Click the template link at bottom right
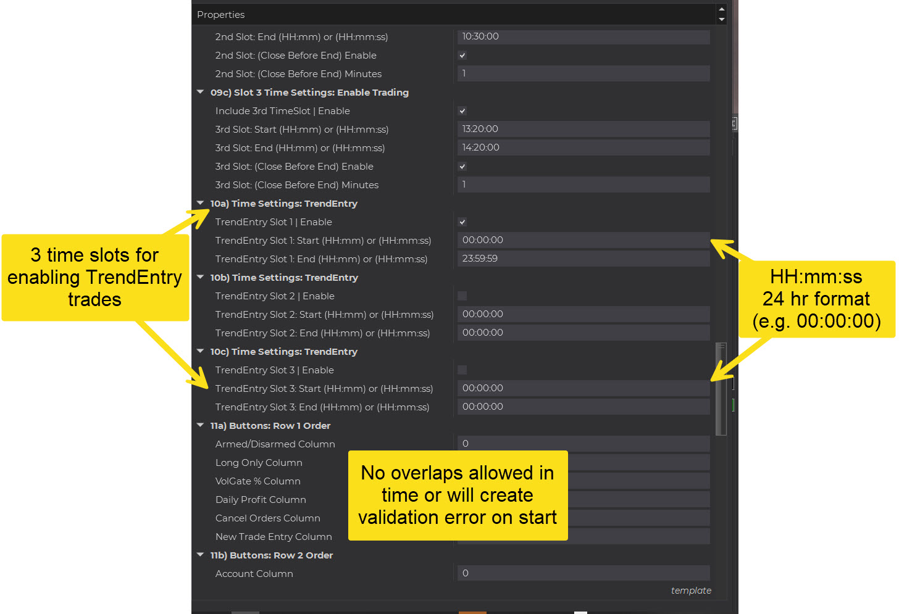Image resolution: width=899 pixels, height=614 pixels. pos(691,591)
